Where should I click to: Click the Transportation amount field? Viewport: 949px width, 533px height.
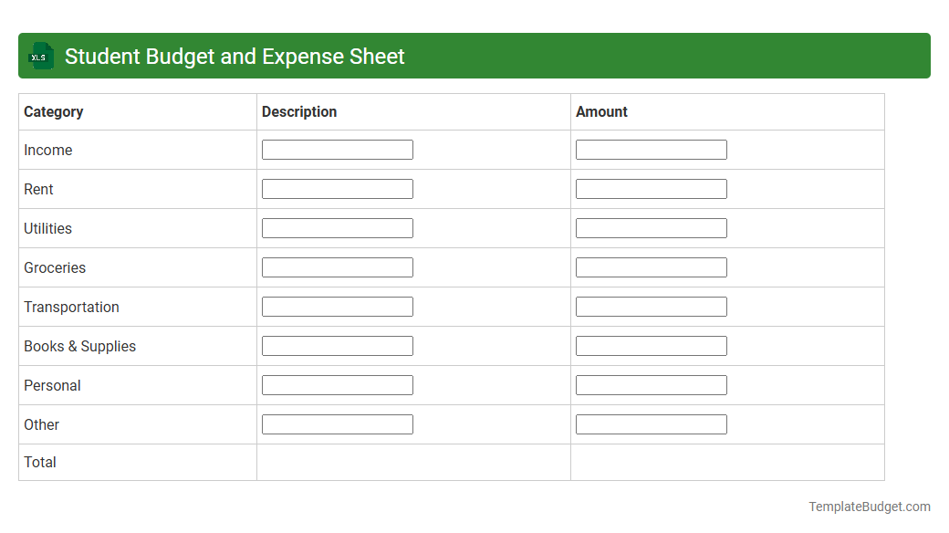coord(651,306)
